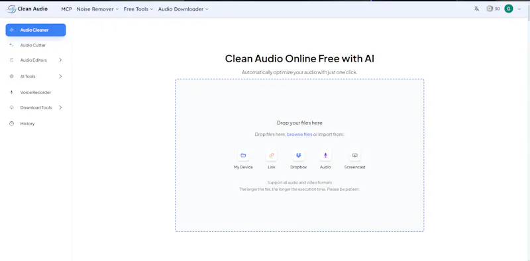
Task: Click the Dropbox label
Action: point(298,167)
